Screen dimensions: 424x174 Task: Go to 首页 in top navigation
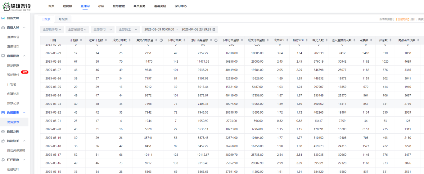point(51,6)
